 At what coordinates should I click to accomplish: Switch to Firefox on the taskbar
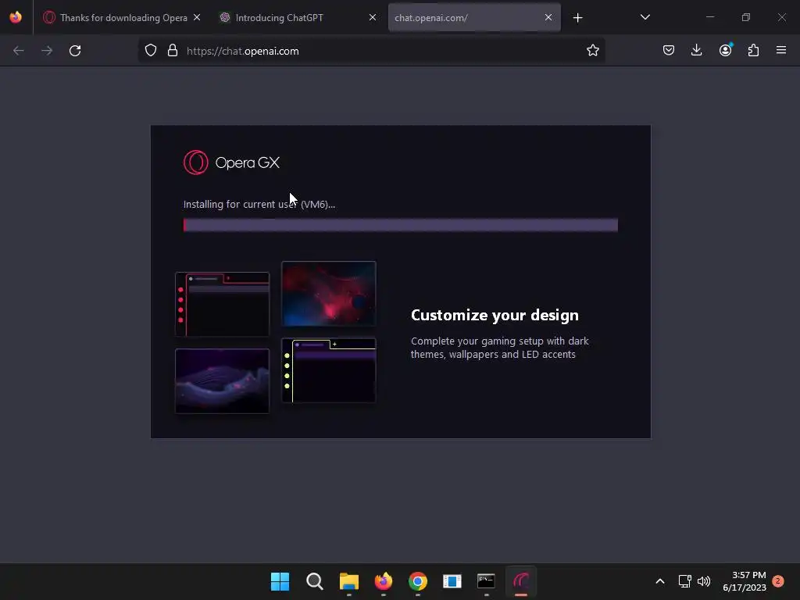[383, 581]
